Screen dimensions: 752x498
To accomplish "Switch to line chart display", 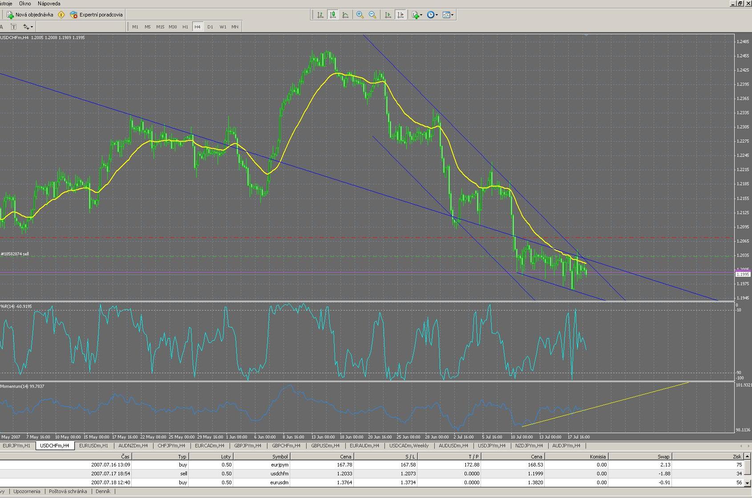I will click(x=345, y=15).
